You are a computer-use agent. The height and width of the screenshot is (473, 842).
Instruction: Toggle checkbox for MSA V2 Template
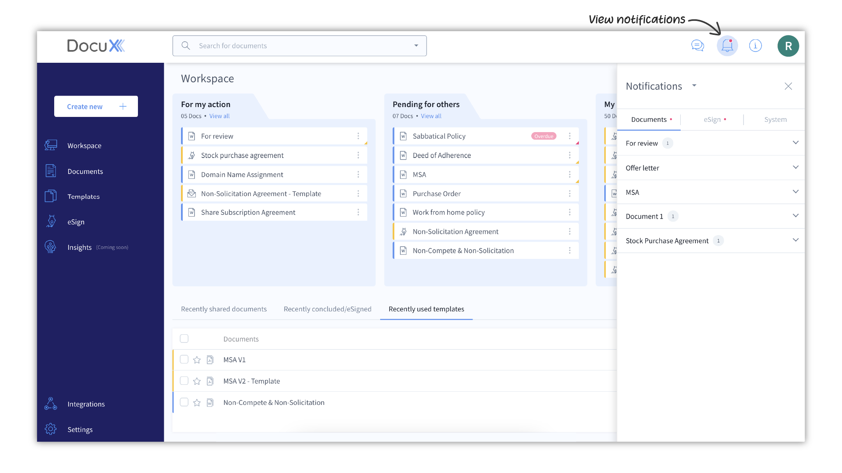(x=184, y=381)
